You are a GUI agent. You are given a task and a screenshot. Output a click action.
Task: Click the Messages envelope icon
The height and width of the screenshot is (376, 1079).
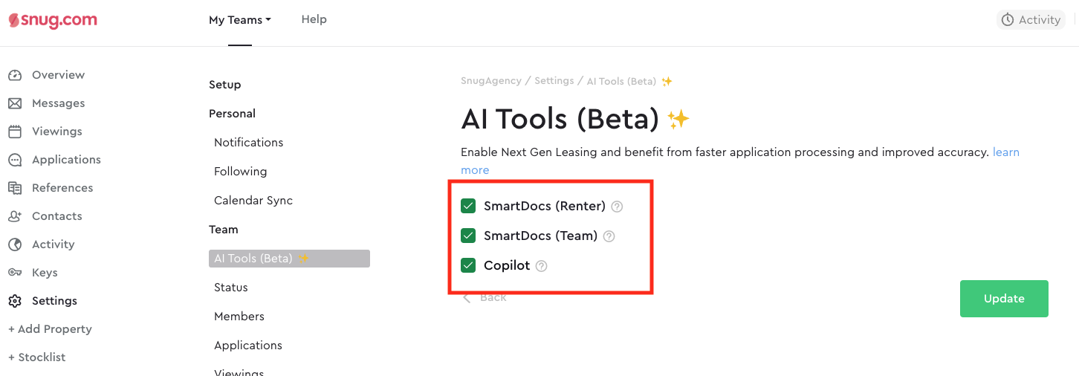coord(15,103)
